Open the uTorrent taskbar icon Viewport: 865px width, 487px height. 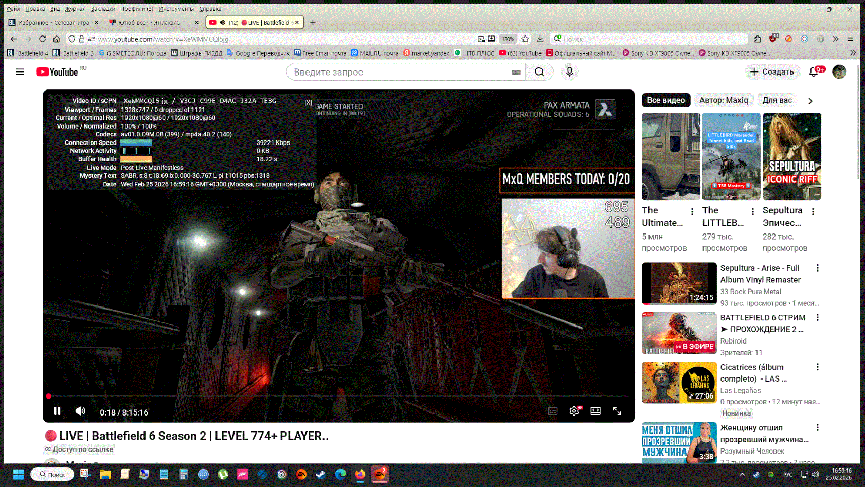pos(223,474)
